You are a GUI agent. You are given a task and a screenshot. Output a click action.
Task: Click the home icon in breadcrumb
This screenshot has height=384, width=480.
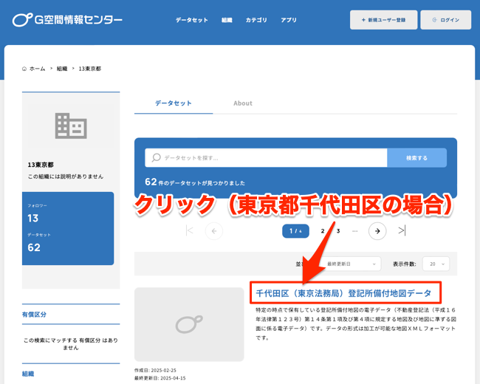click(x=24, y=69)
